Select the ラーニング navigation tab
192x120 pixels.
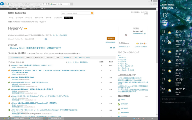(x=29, y=18)
